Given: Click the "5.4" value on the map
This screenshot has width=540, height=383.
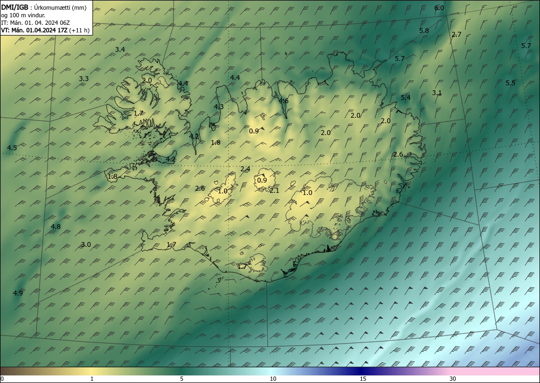Looking at the screenshot, I should click(x=406, y=98).
